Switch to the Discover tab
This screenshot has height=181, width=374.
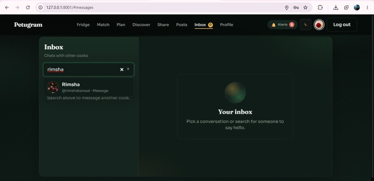[142, 24]
